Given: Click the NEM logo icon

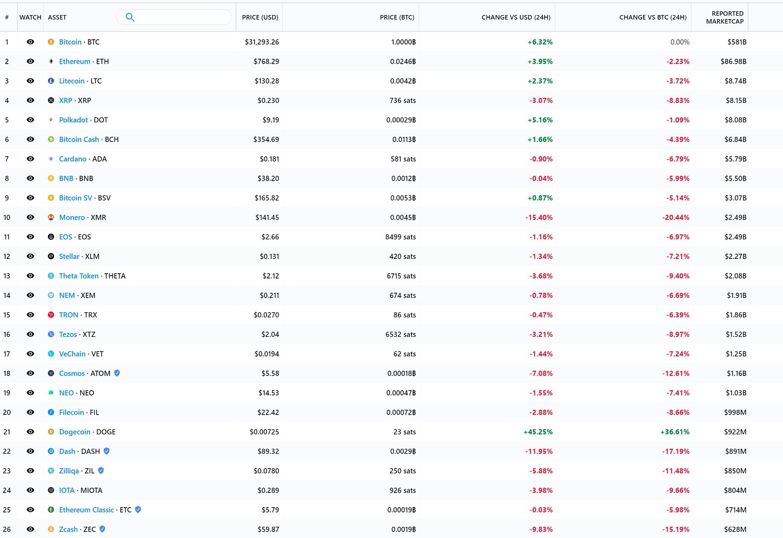Looking at the screenshot, I should (51, 296).
